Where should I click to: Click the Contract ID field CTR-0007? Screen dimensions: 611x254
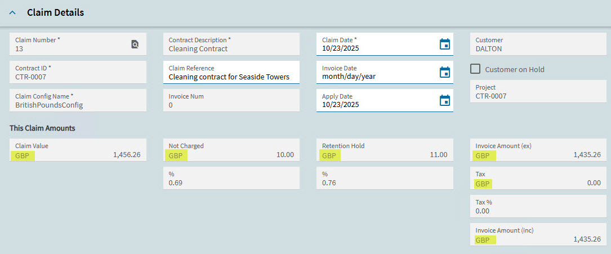[x=78, y=72]
